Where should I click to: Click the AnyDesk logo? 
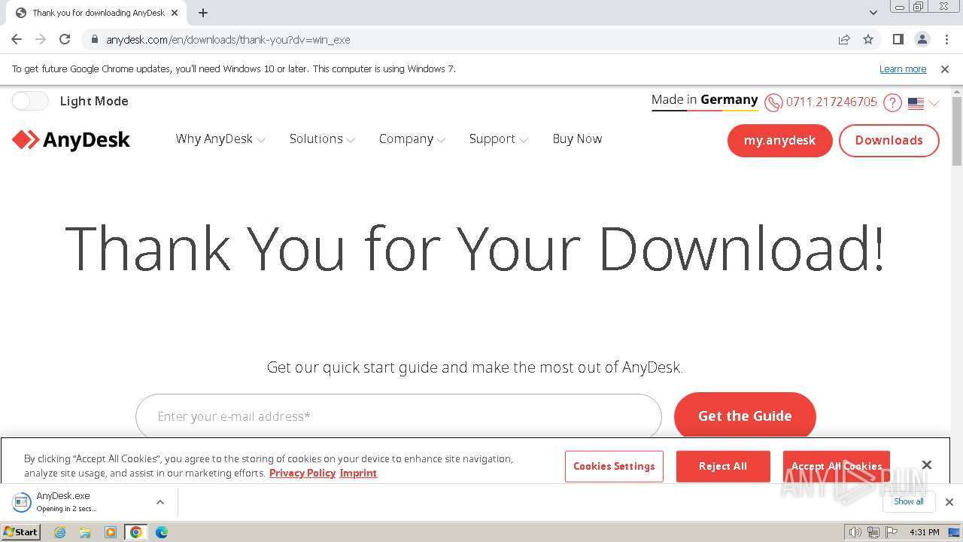[x=71, y=140]
